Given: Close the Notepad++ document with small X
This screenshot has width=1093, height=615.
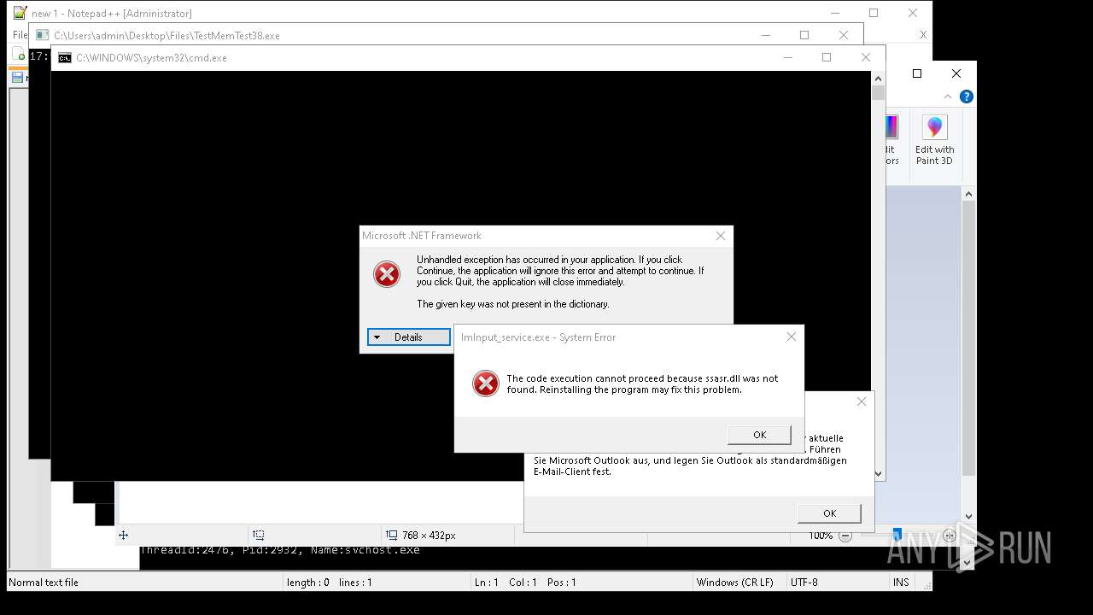Looking at the screenshot, I should (x=923, y=35).
